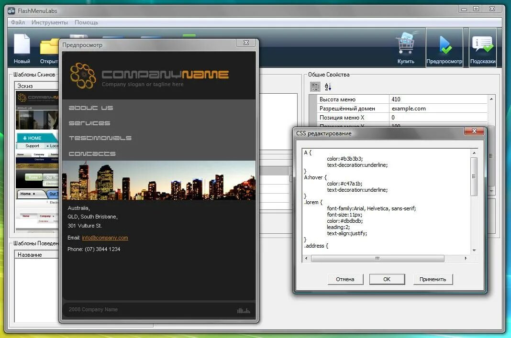This screenshot has height=338, width=511.
Task: Click the 'color:#b3b3b3;' line in CSS editor
Action: pos(344,159)
